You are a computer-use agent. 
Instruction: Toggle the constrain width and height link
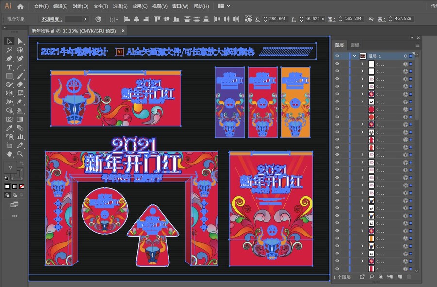click(371, 19)
